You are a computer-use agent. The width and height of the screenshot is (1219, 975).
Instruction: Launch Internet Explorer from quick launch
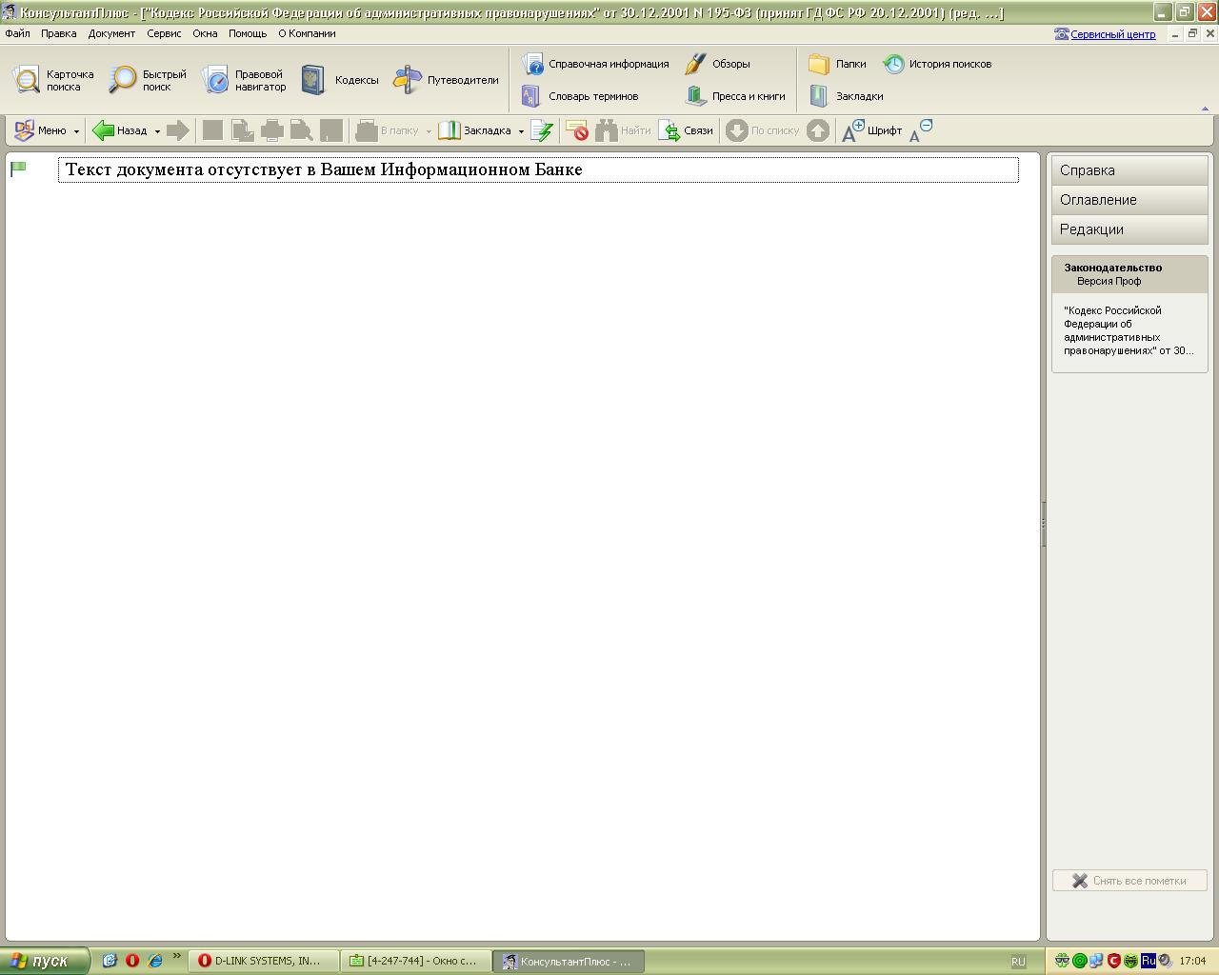point(155,961)
